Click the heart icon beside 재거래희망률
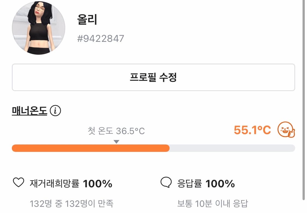The height and width of the screenshot is (213, 307). click(x=19, y=183)
